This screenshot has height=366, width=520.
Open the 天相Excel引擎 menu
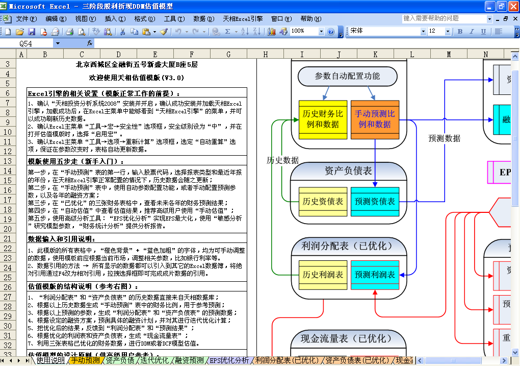point(243,18)
